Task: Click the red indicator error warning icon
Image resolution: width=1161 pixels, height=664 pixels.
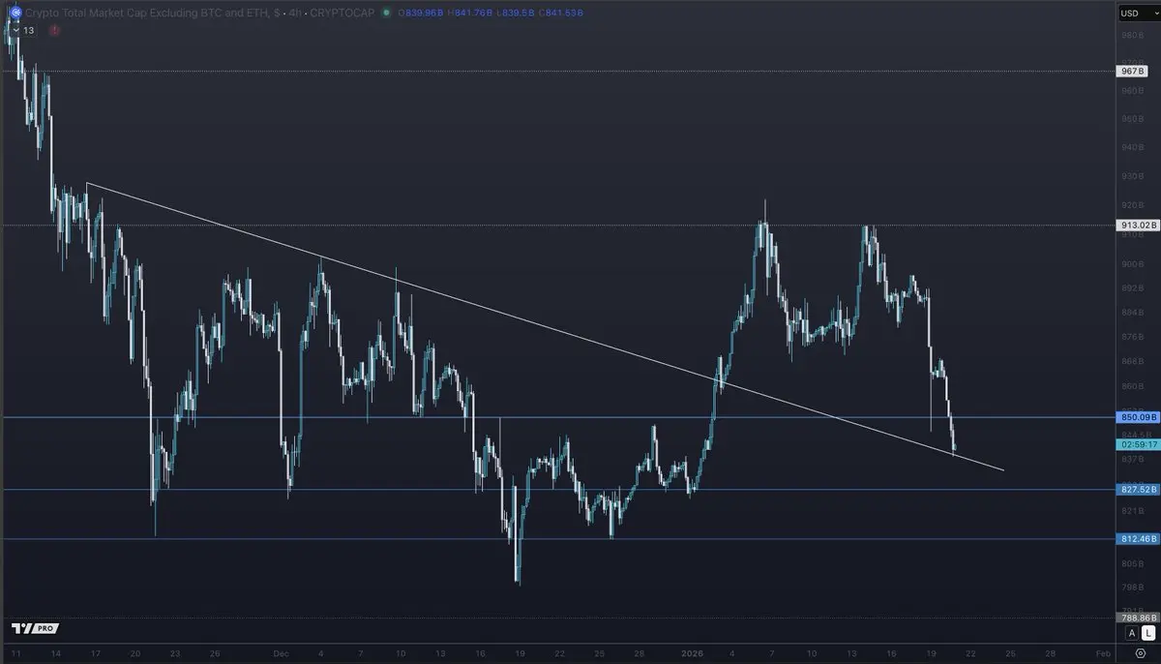Action: point(55,30)
